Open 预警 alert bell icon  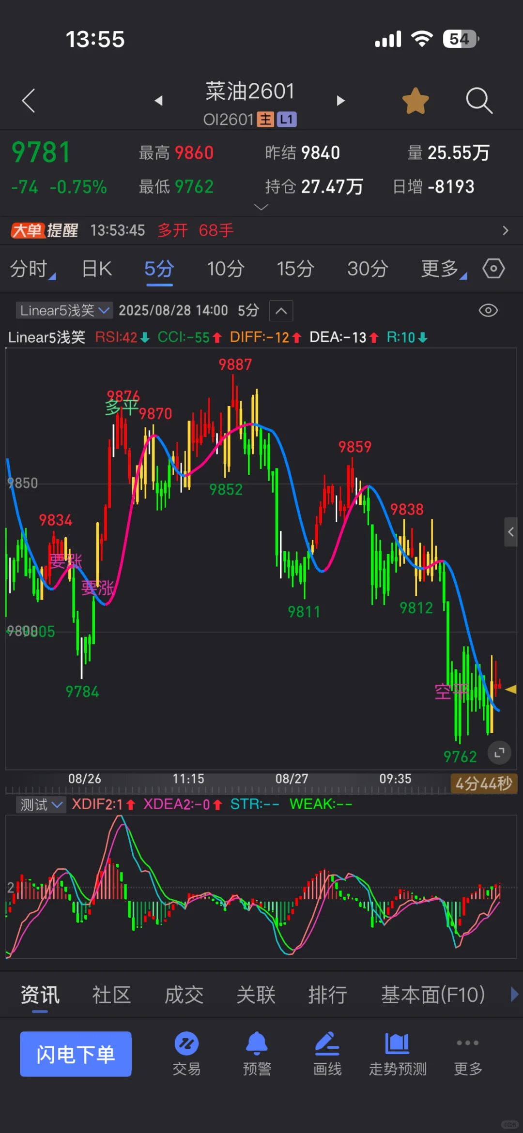[x=257, y=1054]
